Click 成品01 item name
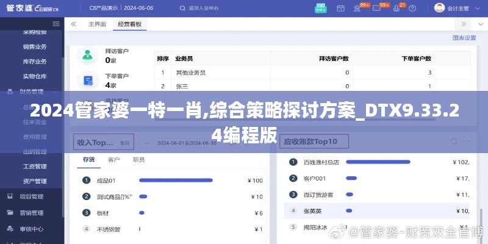This screenshot has width=488, height=244. [x=106, y=181]
